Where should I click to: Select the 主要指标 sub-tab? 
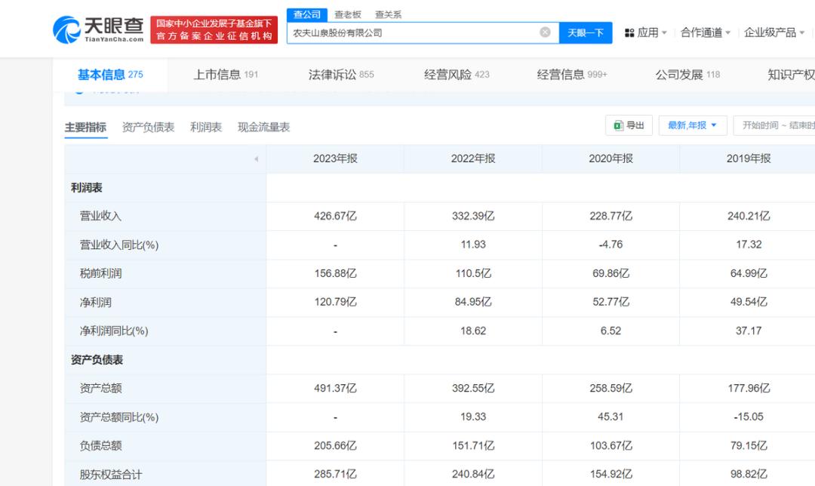[x=86, y=128]
